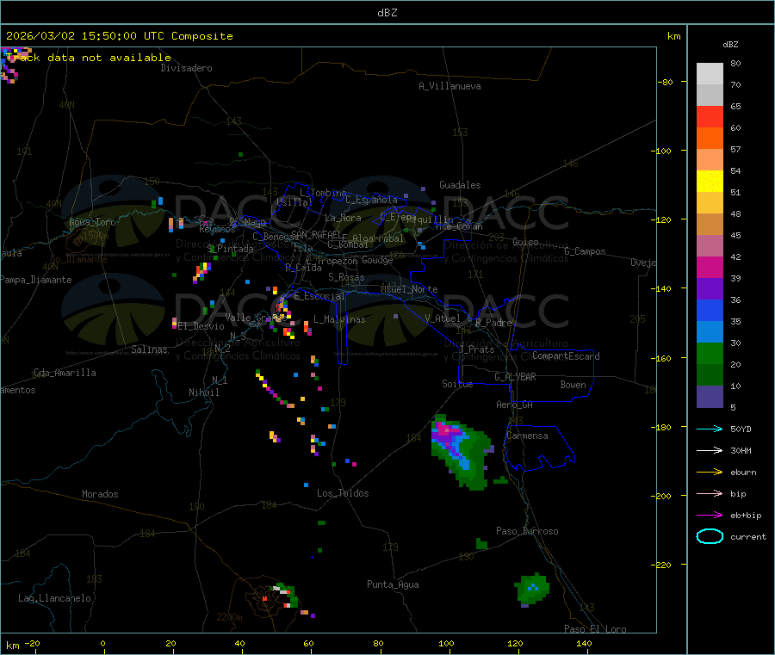This screenshot has height=655, width=775.
Task: Click the 'Nihuil' map label
Action: [x=203, y=392]
